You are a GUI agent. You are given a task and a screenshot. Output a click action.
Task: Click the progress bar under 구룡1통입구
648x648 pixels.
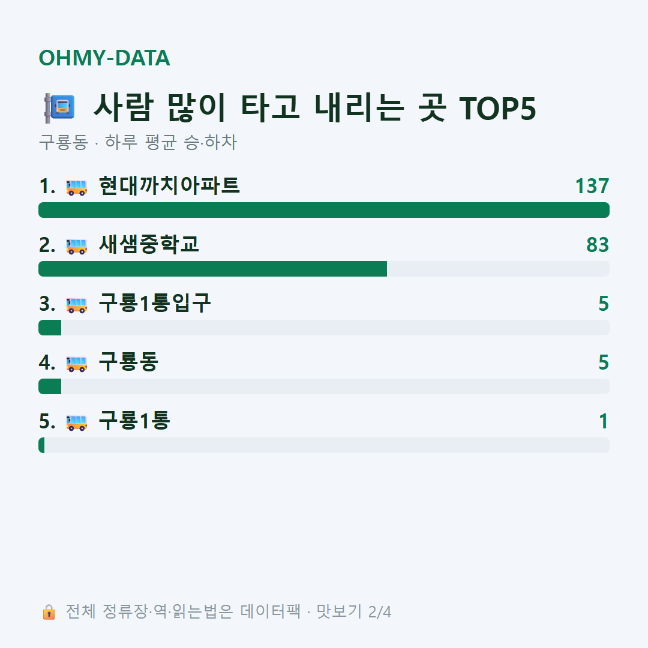click(x=324, y=328)
